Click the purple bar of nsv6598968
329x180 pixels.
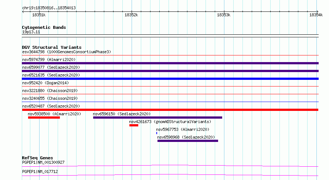tap(188, 141)
